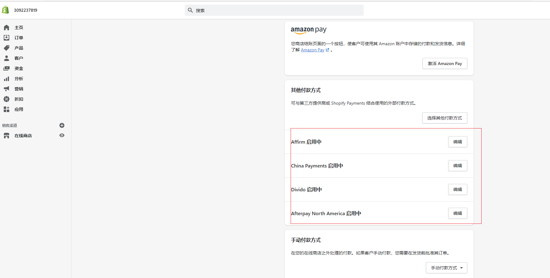View online store via eye icon
The width and height of the screenshot is (550, 278).
point(62,135)
